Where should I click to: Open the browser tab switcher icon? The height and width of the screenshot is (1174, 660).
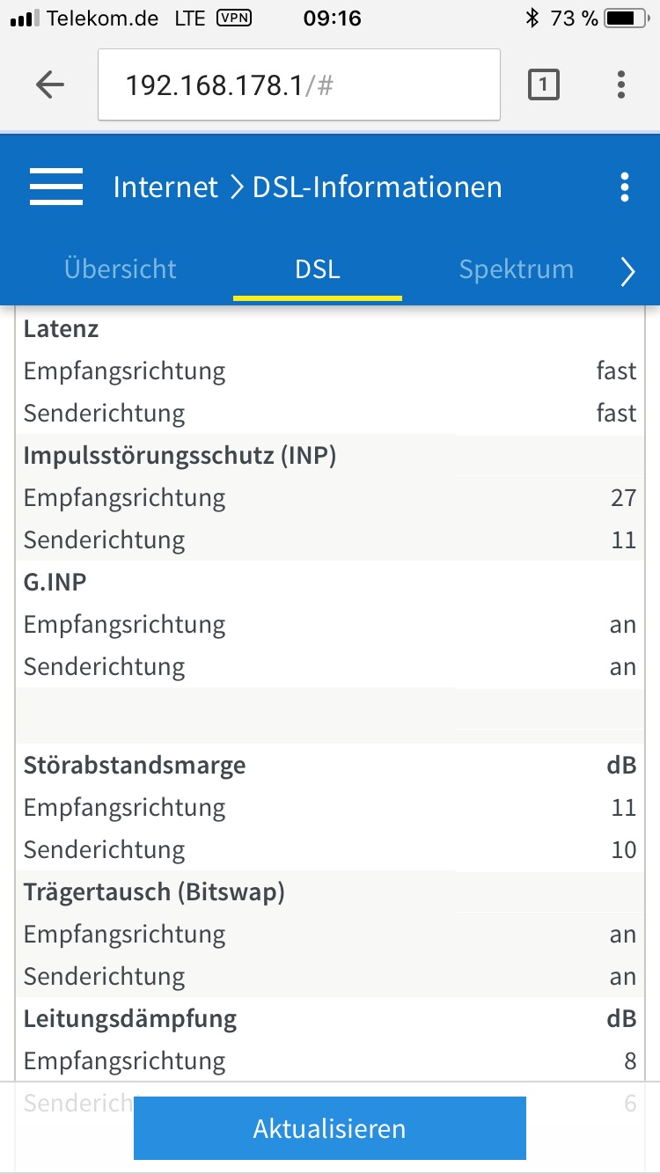pos(543,85)
